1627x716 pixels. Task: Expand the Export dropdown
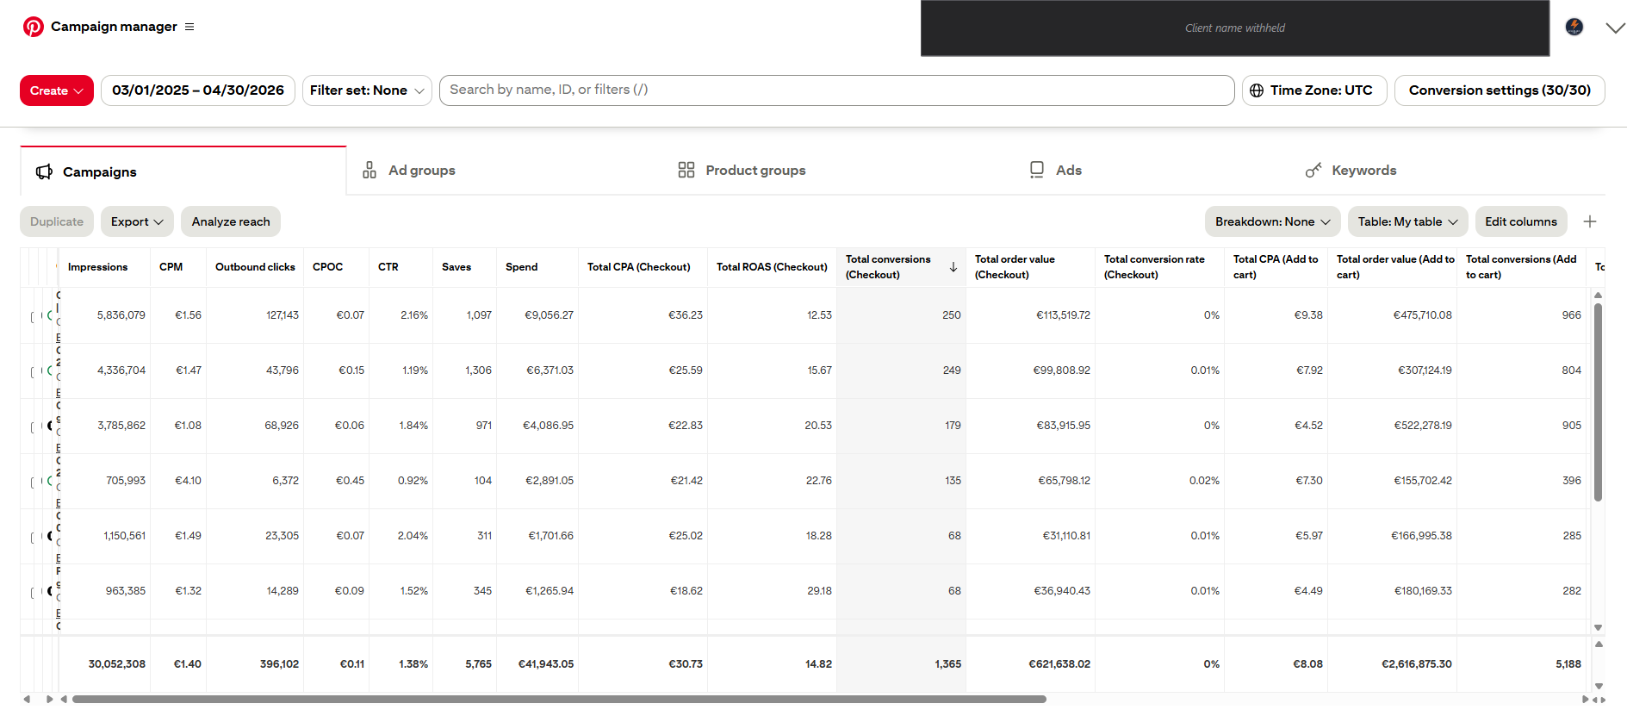137,221
